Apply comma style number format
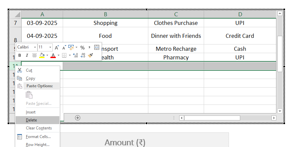 coord(89,47)
